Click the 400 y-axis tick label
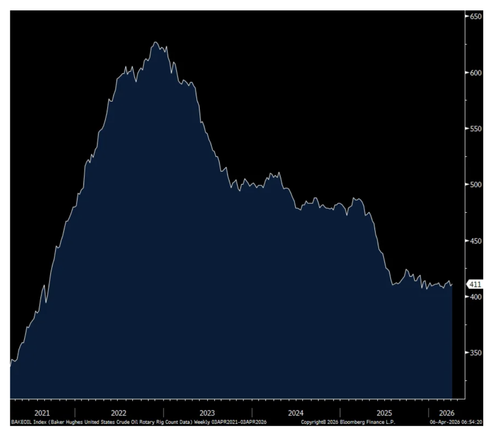 click(476, 297)
